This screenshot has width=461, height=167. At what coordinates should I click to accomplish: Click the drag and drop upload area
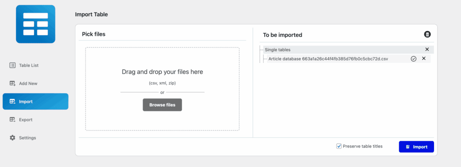coord(162,89)
